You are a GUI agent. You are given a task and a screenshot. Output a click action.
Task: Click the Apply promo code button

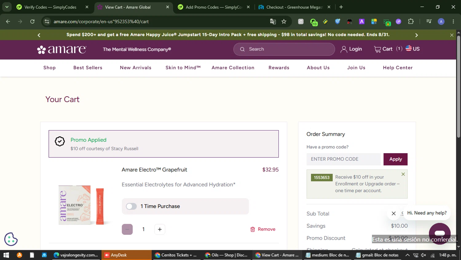pos(396,159)
